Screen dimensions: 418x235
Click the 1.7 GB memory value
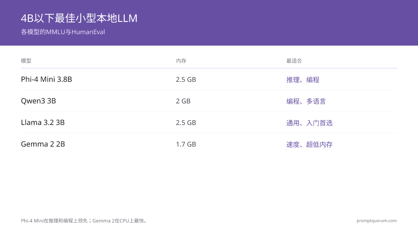click(186, 144)
